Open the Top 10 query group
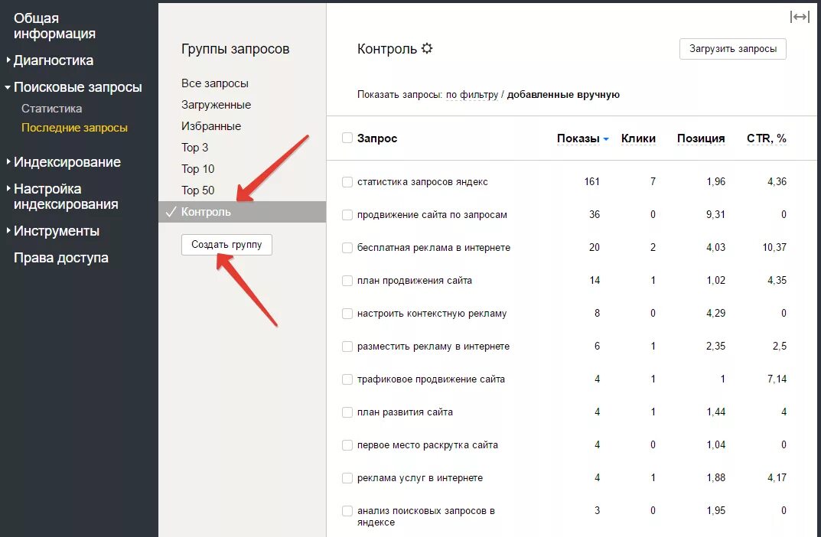Image resolution: width=821 pixels, height=537 pixels. click(198, 169)
